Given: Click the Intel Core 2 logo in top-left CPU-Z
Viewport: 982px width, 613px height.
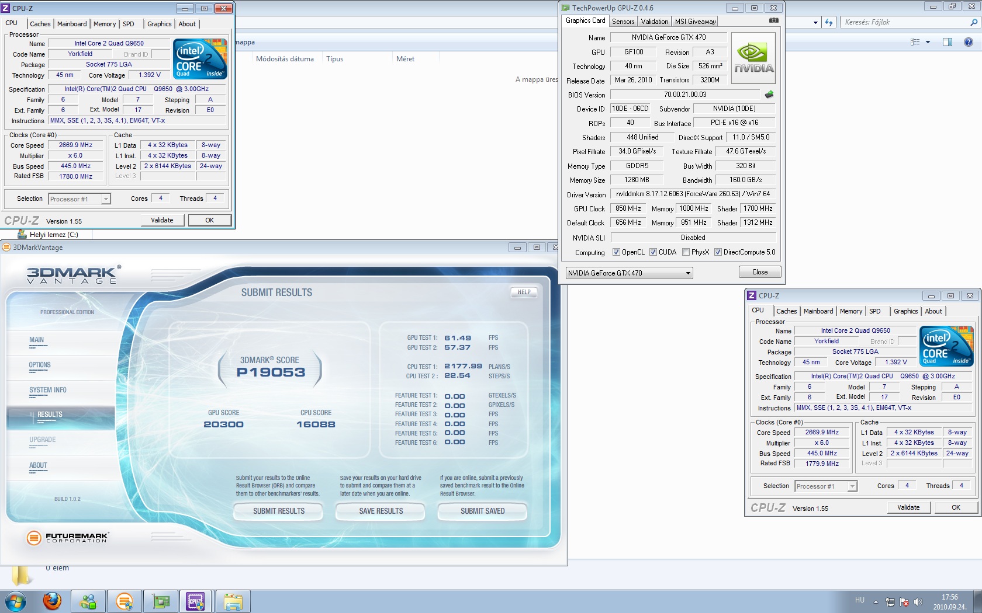Looking at the screenshot, I should (200, 59).
